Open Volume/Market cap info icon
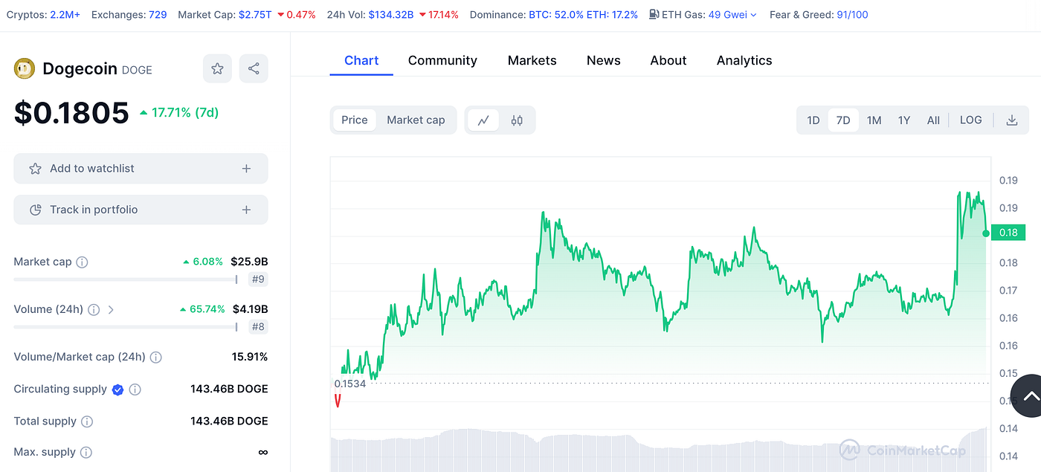The width and height of the screenshot is (1041, 472). (156, 357)
